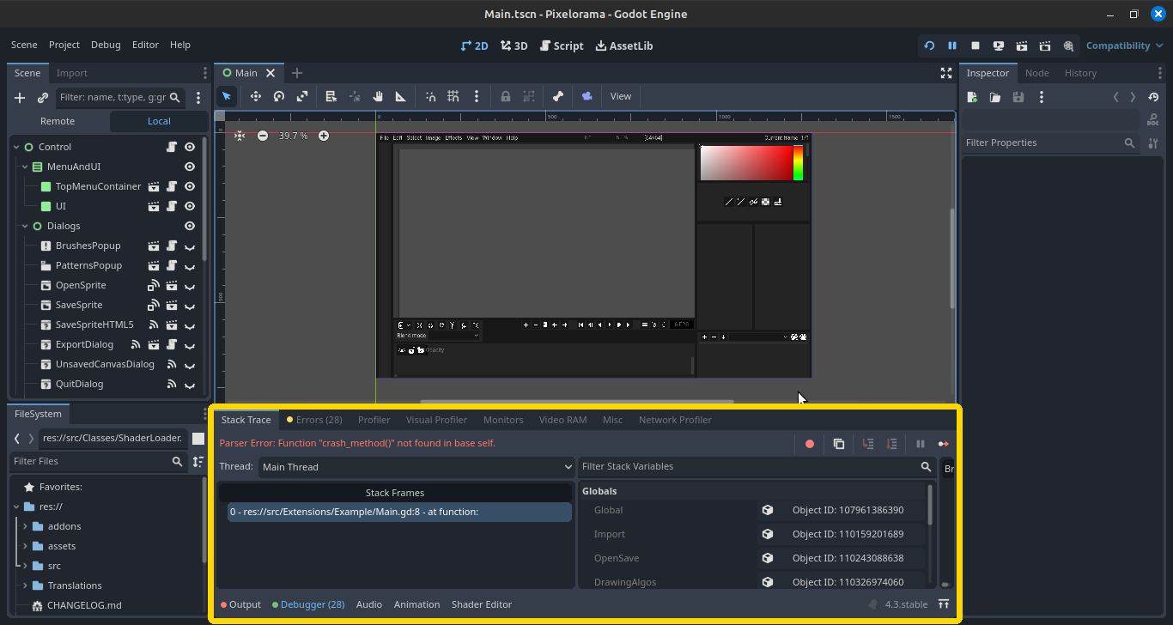Select the Ruler measuring tool
1173x625 pixels.
[x=400, y=96]
